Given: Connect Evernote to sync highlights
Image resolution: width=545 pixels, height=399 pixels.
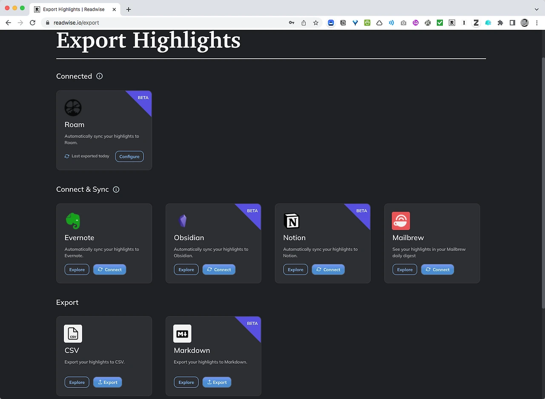Looking at the screenshot, I should coord(110,270).
